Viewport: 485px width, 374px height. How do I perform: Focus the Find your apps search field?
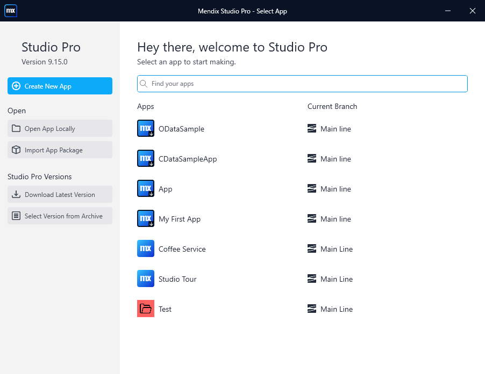302,84
